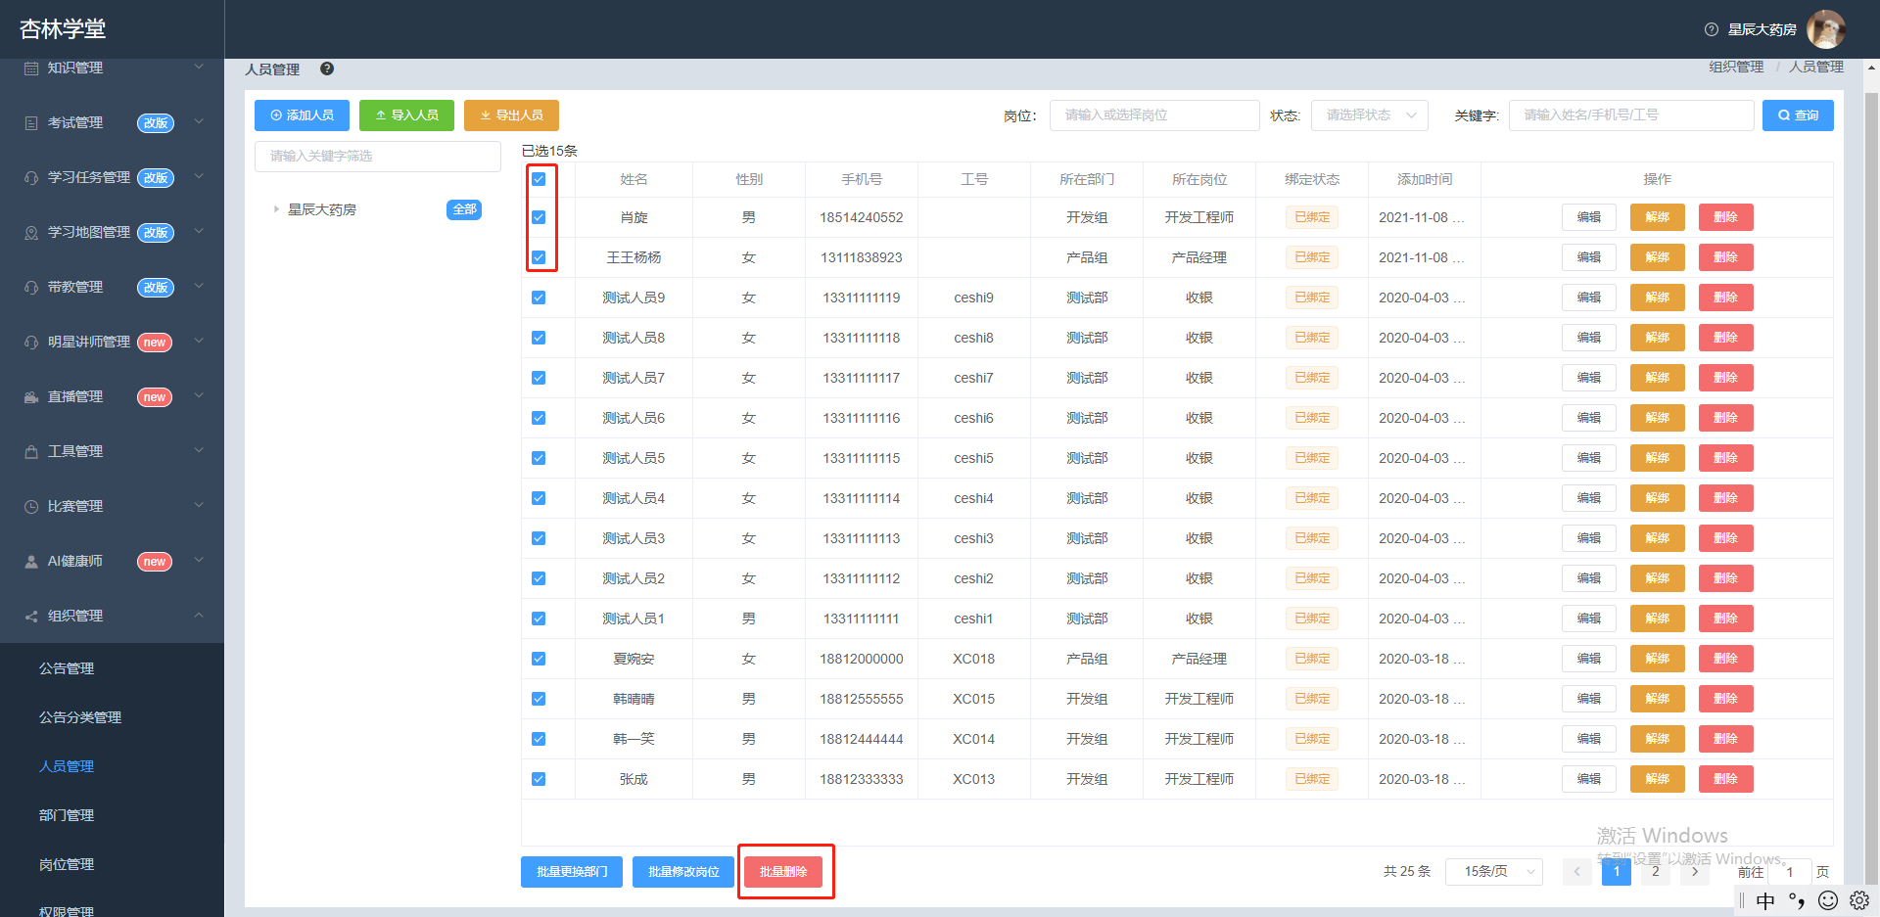This screenshot has height=917, width=1880.
Task: Click the help icon before 星辰大药房 in header
Action: tap(1712, 29)
